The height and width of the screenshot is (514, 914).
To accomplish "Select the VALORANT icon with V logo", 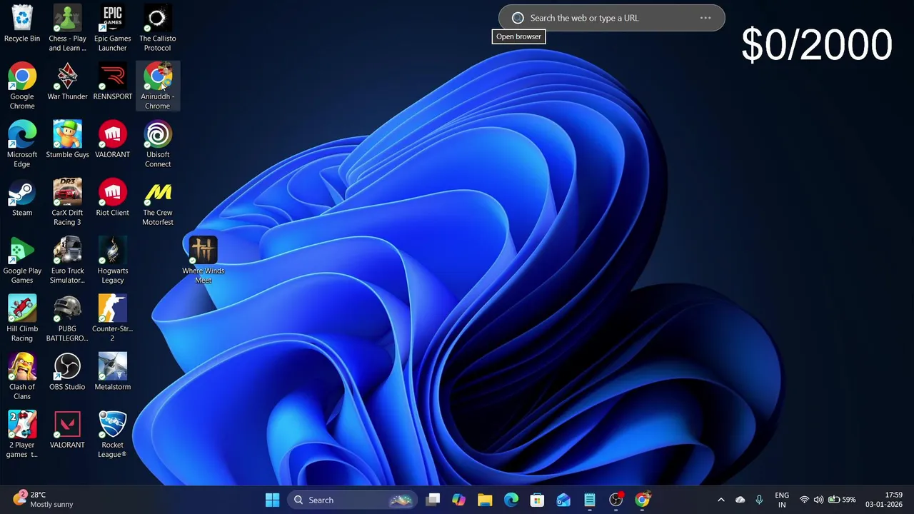I will [x=67, y=430].
